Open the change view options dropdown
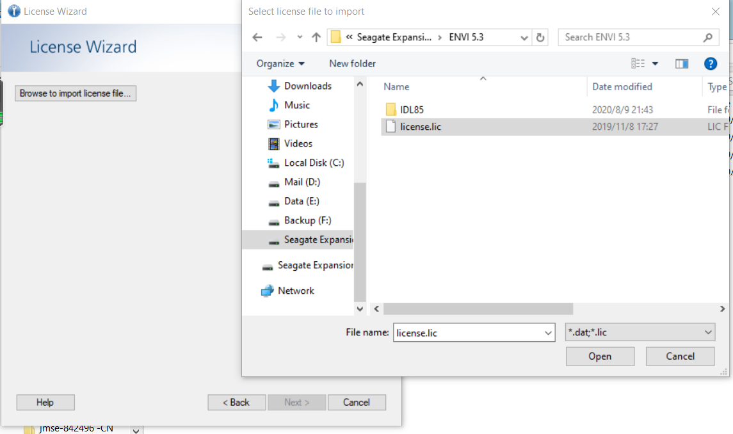The image size is (733, 434). click(654, 63)
